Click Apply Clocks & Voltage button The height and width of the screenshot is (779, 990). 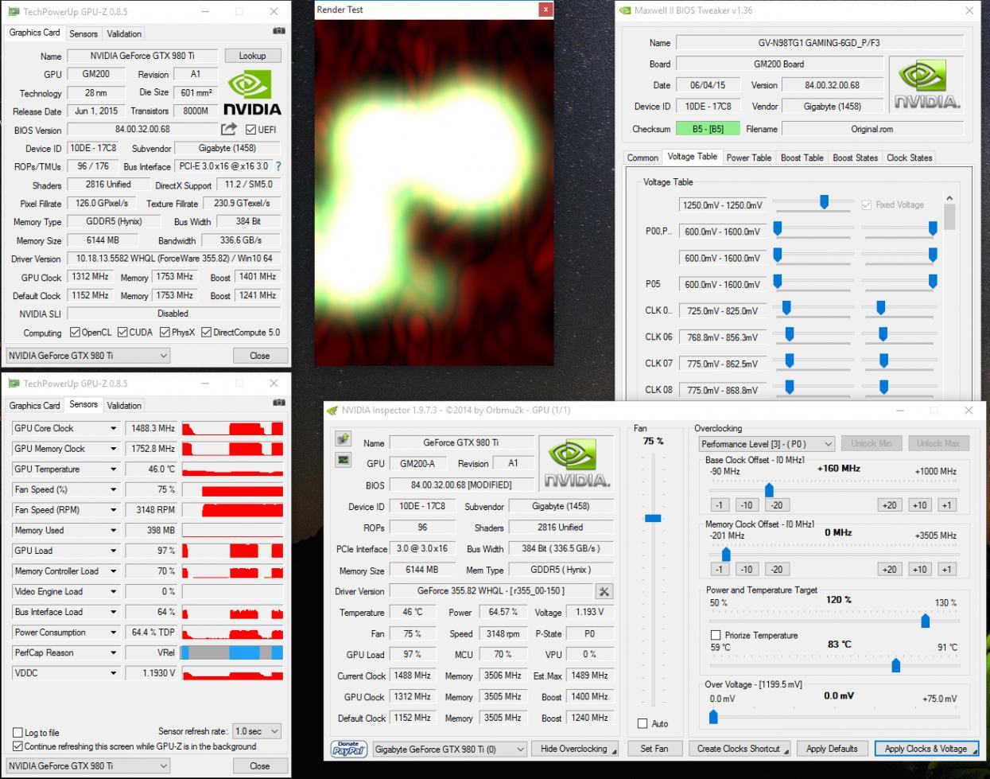pos(926,749)
